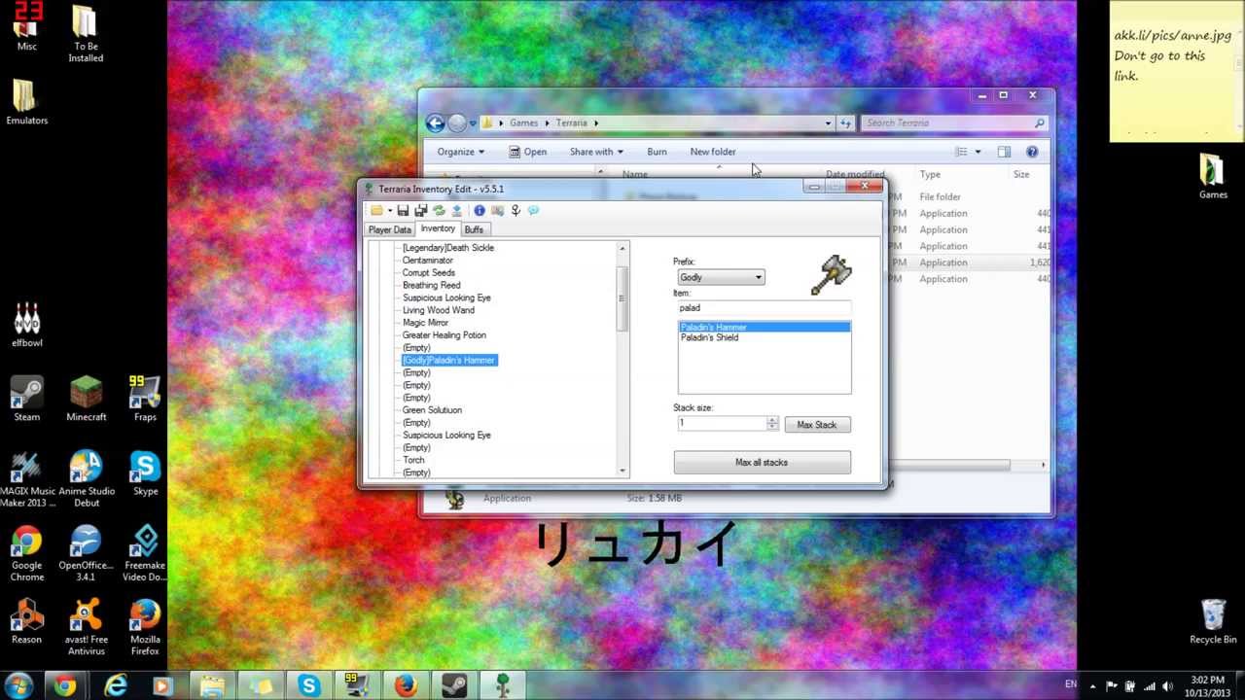Click the Paladin's Hammer item preview image

click(x=832, y=275)
